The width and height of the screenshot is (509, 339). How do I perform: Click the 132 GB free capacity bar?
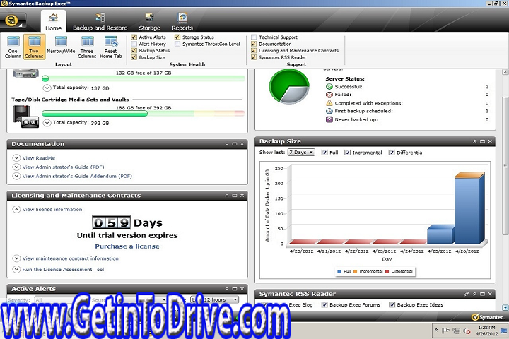(x=143, y=78)
